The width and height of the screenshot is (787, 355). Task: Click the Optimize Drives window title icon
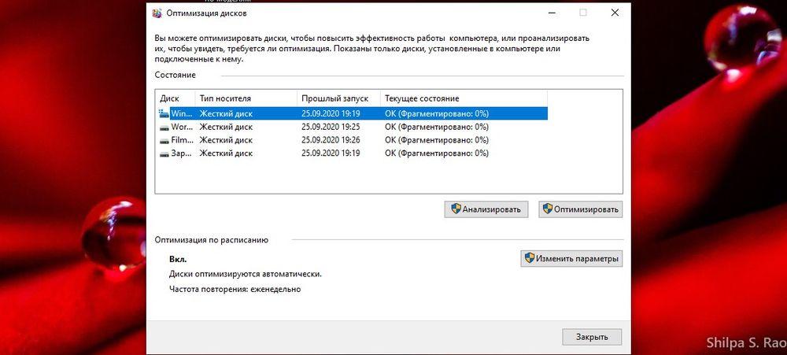click(157, 13)
